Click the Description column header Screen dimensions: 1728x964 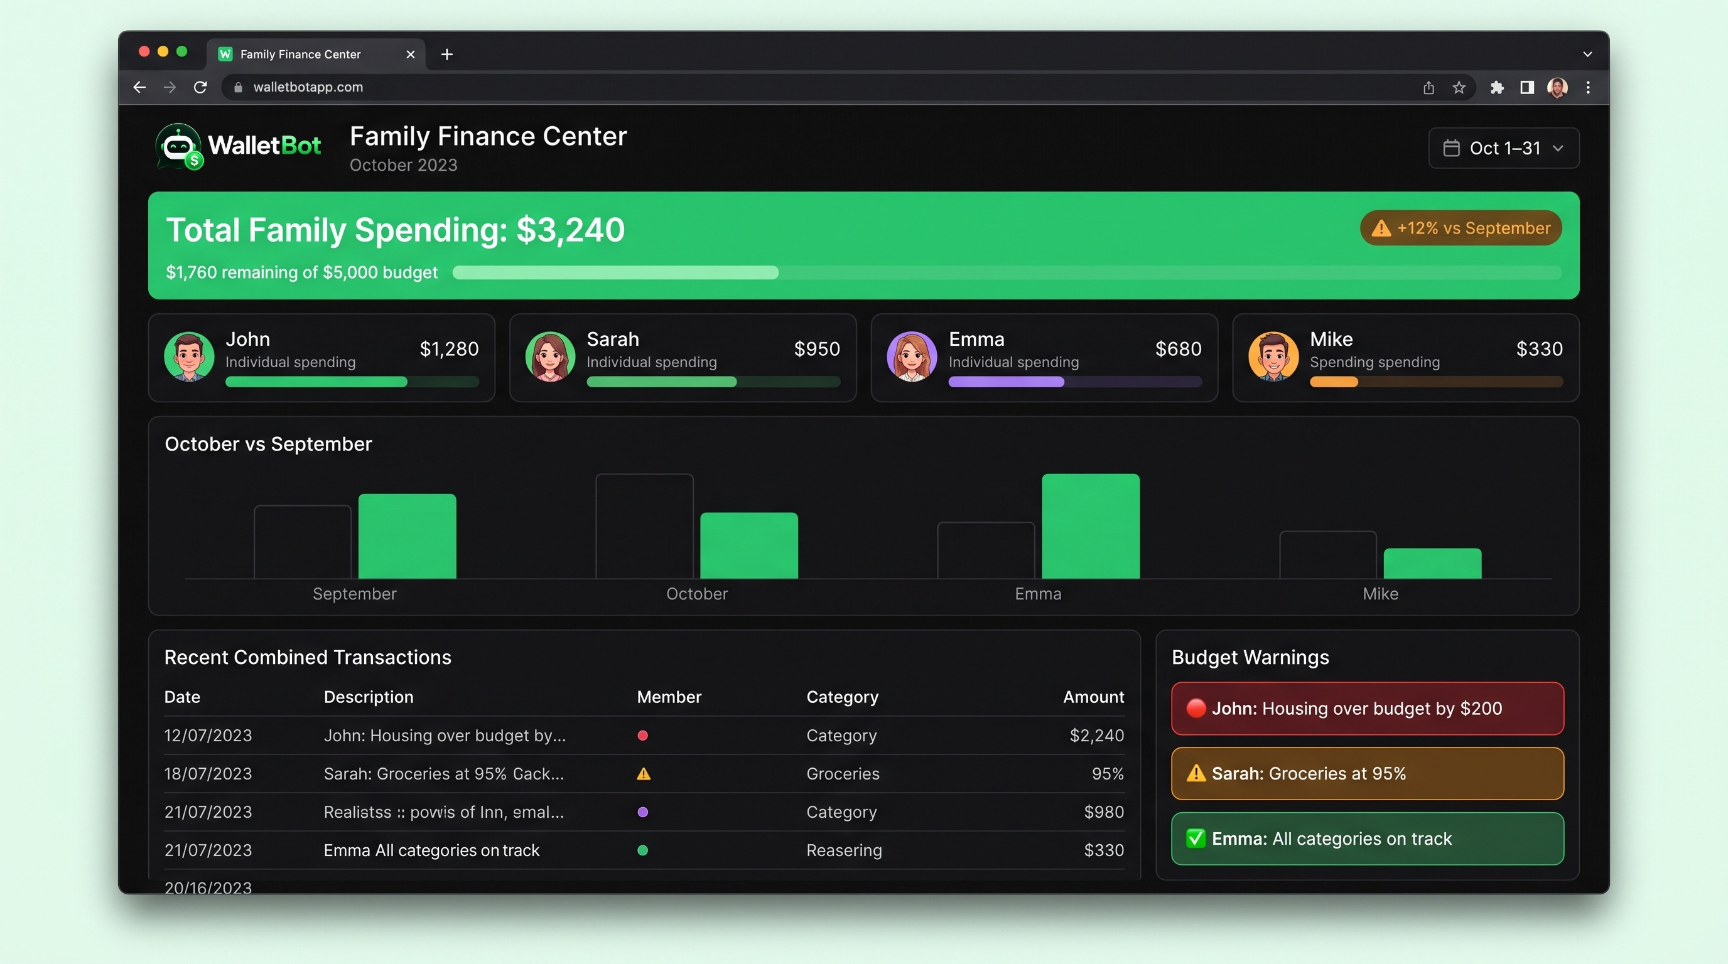369,697
